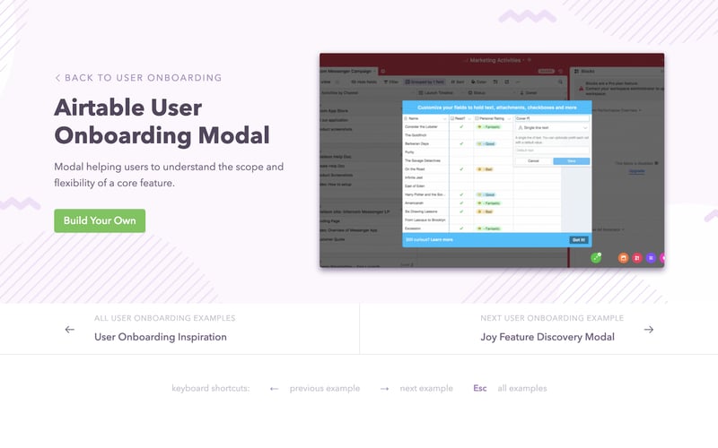Click the left arrow beside User Onboarding Inspiration
The width and height of the screenshot is (718, 448).
pyautogui.click(x=70, y=329)
